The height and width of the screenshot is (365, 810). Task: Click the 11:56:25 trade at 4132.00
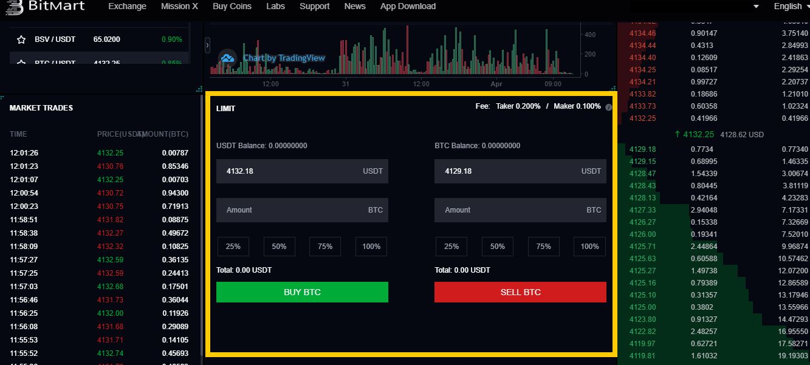click(x=100, y=313)
